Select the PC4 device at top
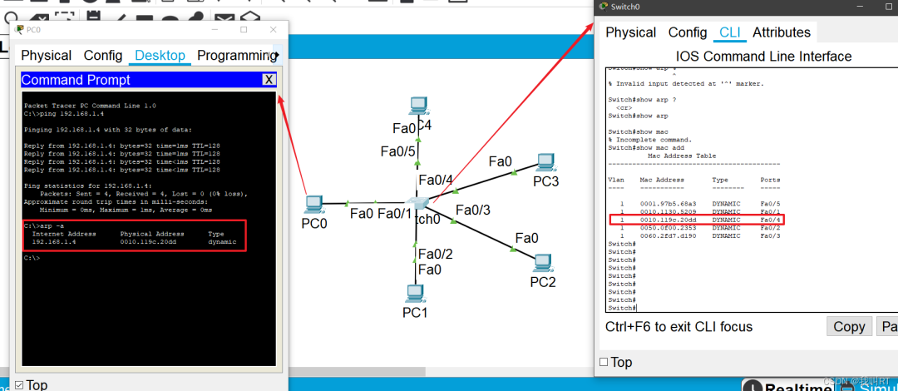Screen dimensions: 898x391 coord(419,106)
